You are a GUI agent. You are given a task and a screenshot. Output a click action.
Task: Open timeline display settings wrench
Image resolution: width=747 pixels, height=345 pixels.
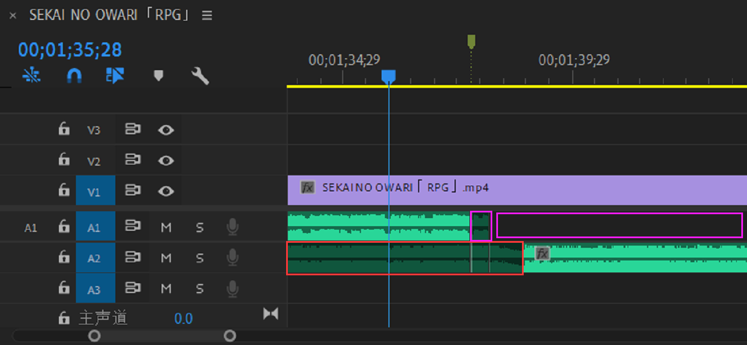199,75
